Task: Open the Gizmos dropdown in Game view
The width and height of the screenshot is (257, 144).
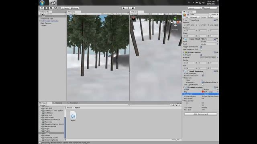Action: [x=124, y=14]
